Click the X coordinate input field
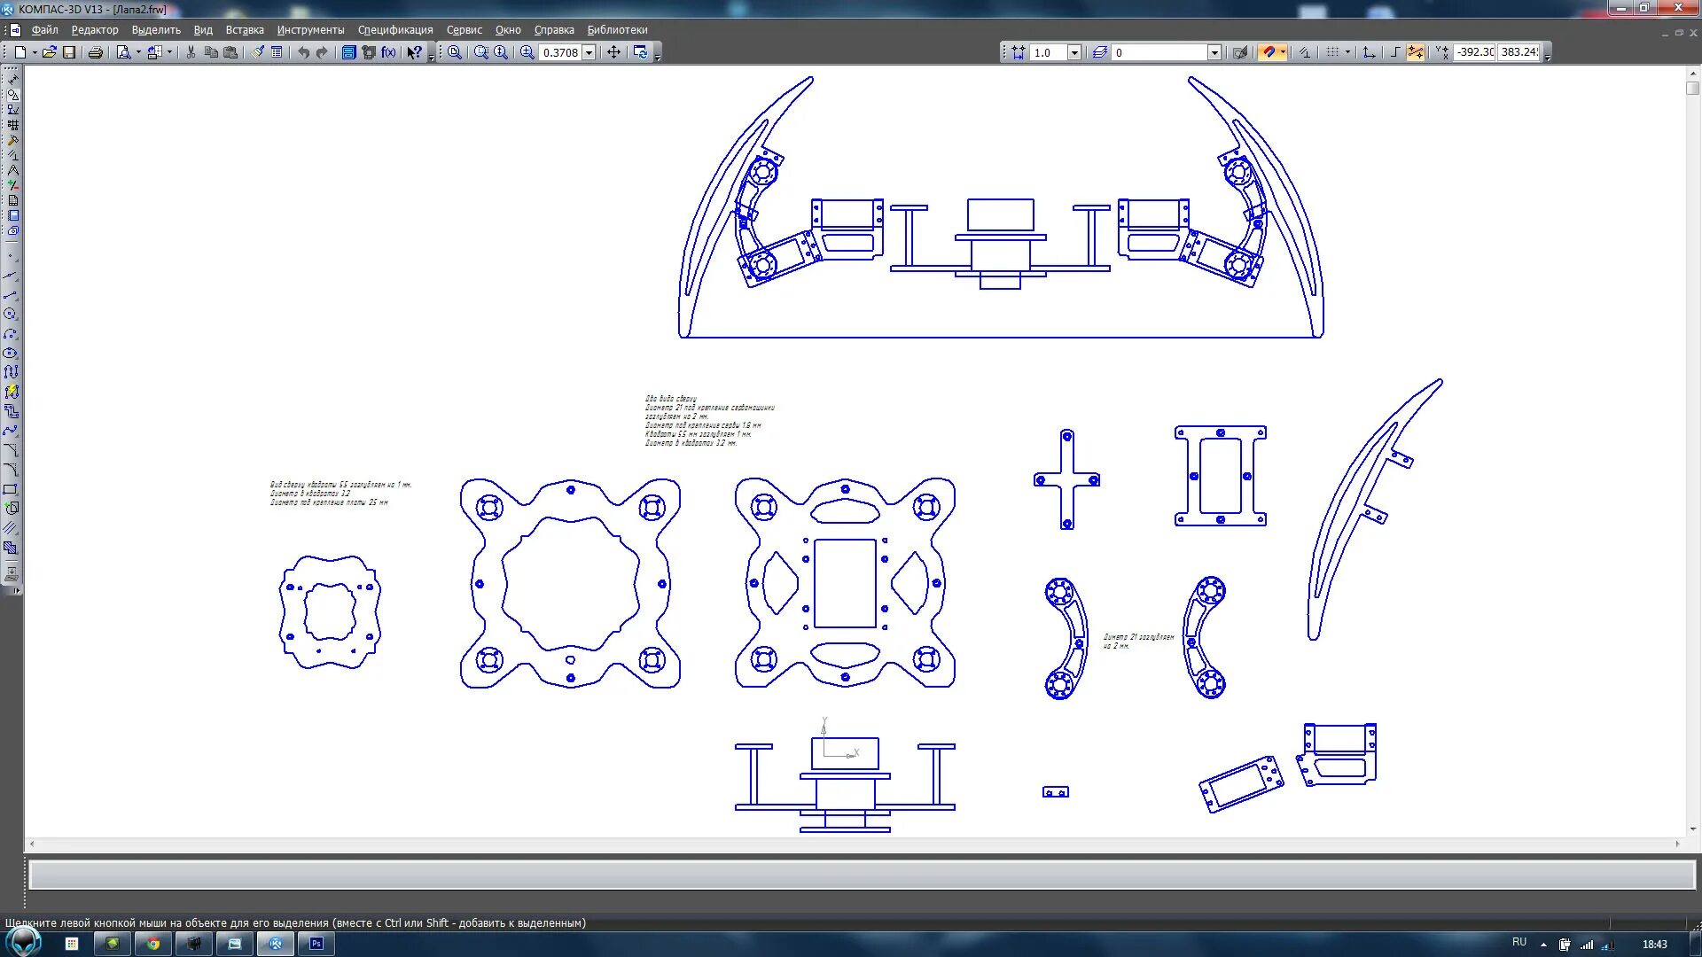 [1475, 52]
